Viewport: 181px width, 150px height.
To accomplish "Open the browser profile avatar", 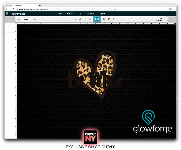I will click(x=170, y=9).
